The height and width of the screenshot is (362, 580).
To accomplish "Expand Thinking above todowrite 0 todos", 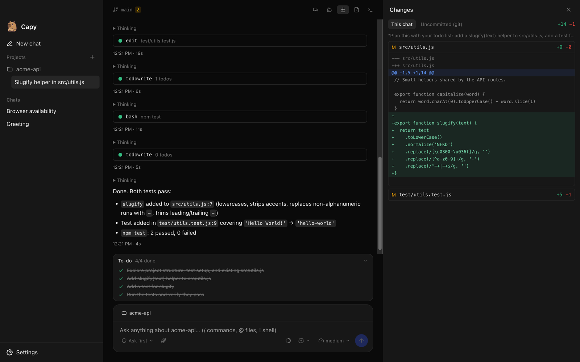I will pos(125,142).
